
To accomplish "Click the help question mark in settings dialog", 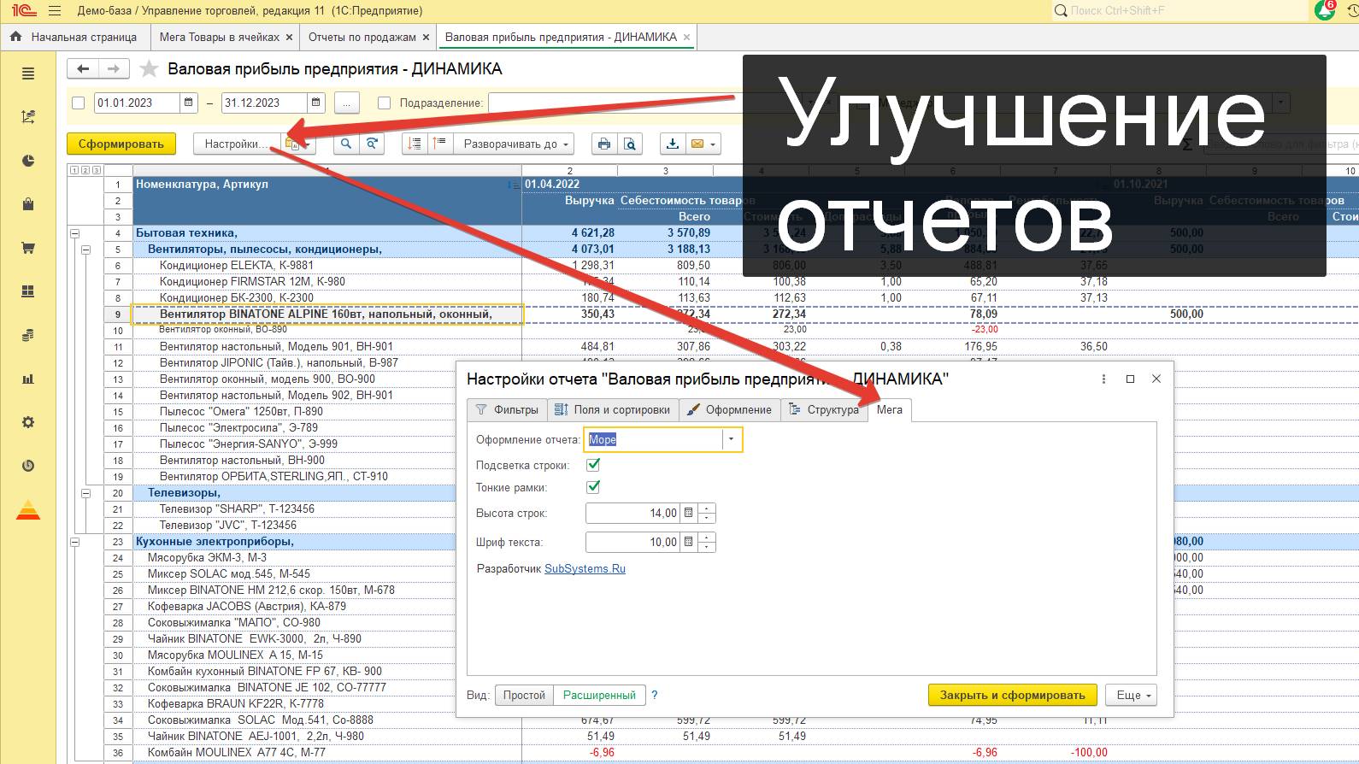I will (655, 696).
